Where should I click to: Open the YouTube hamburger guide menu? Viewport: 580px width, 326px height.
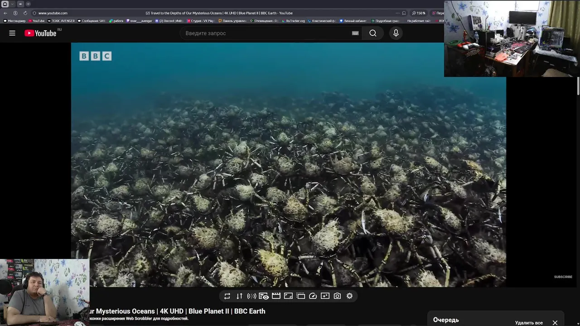(x=12, y=33)
